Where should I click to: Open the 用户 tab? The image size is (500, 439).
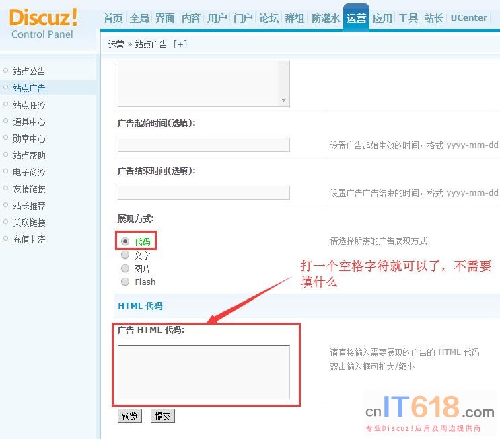tap(217, 18)
